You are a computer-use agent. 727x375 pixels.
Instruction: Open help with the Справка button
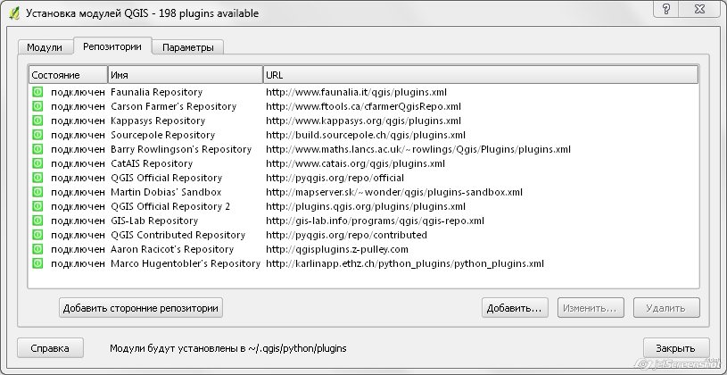50,348
